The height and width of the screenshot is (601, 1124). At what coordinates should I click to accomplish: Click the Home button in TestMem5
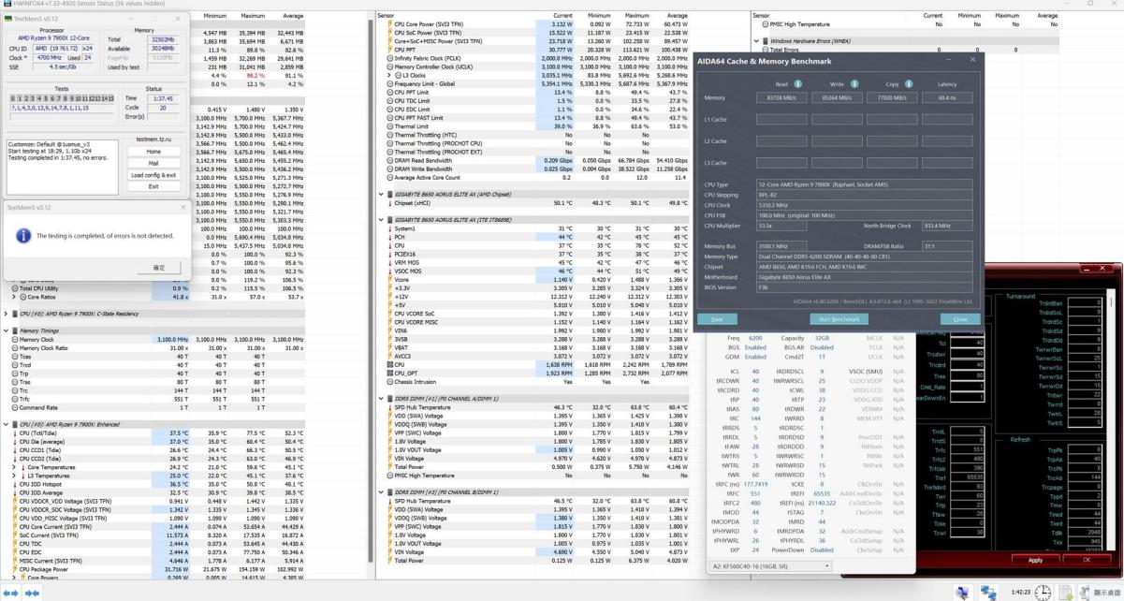153,152
